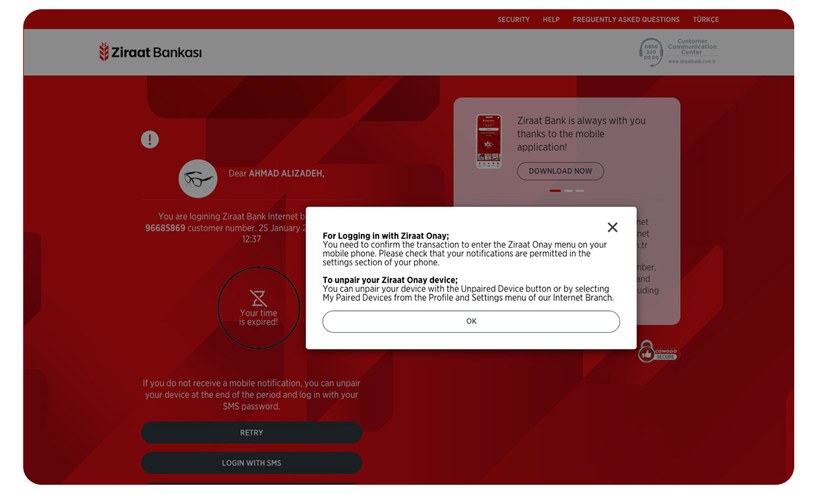Click the mobile app phone image
This screenshot has height=494, width=818.
pos(489,142)
